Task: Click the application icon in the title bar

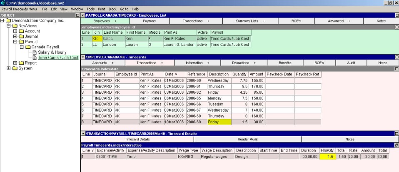Action: pyautogui.click(x=2, y=2)
